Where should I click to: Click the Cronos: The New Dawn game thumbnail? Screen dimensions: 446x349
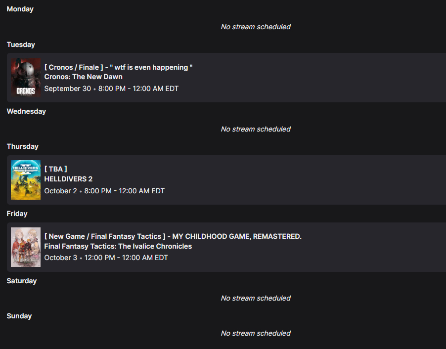click(26, 78)
